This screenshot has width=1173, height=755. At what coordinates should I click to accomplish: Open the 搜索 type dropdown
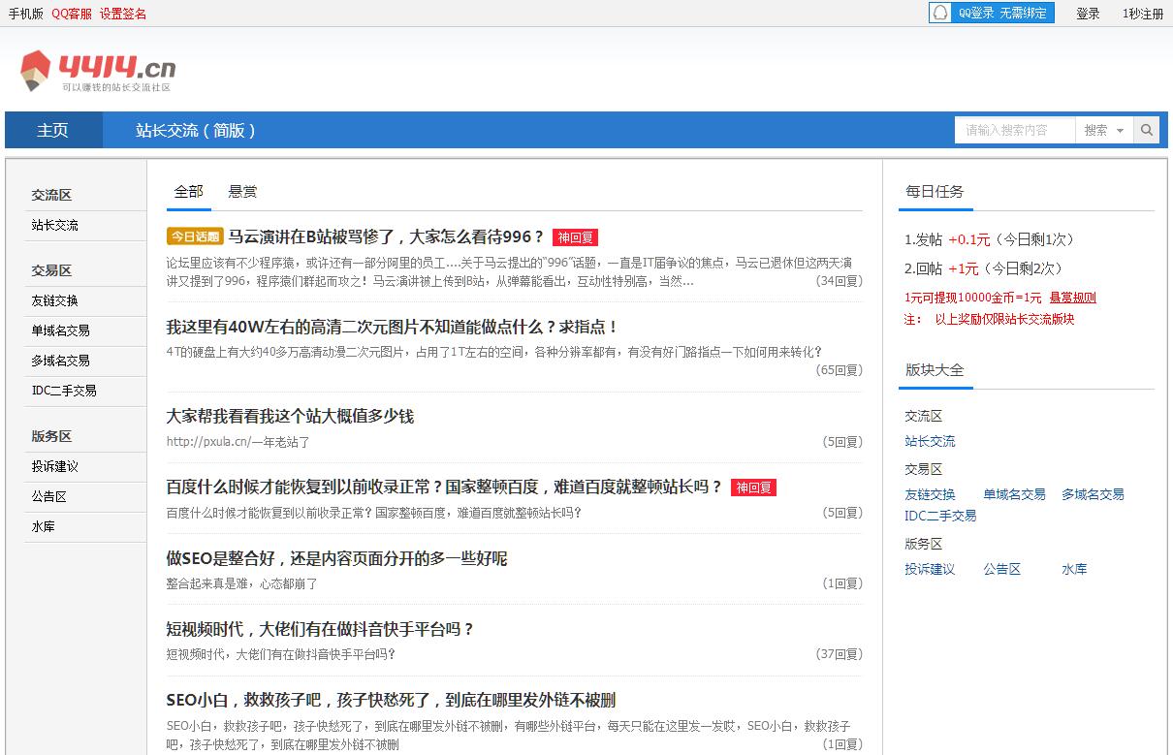1103,130
